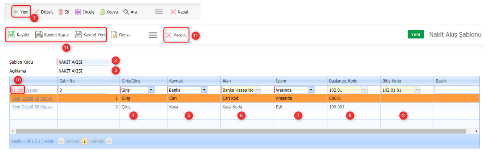This screenshot has height=157, width=486.
Task: Click scrollbar right arrow of grid
Action: pyautogui.click(x=477, y=131)
